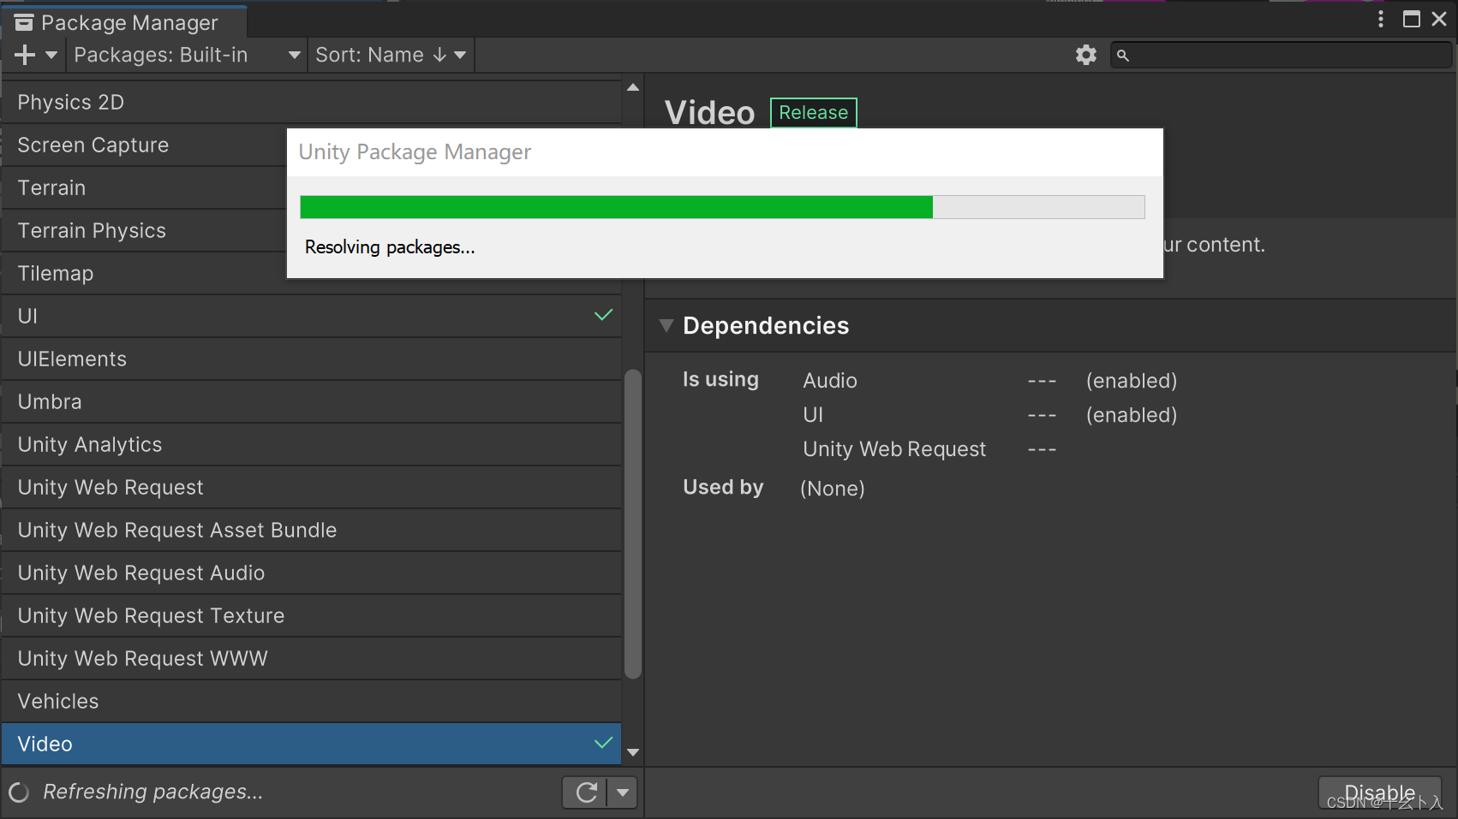The height and width of the screenshot is (819, 1458).
Task: Select Unity Web Request Audio
Action: (312, 573)
